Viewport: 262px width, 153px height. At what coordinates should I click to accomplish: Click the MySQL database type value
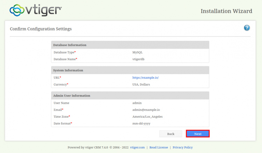tap(137, 52)
